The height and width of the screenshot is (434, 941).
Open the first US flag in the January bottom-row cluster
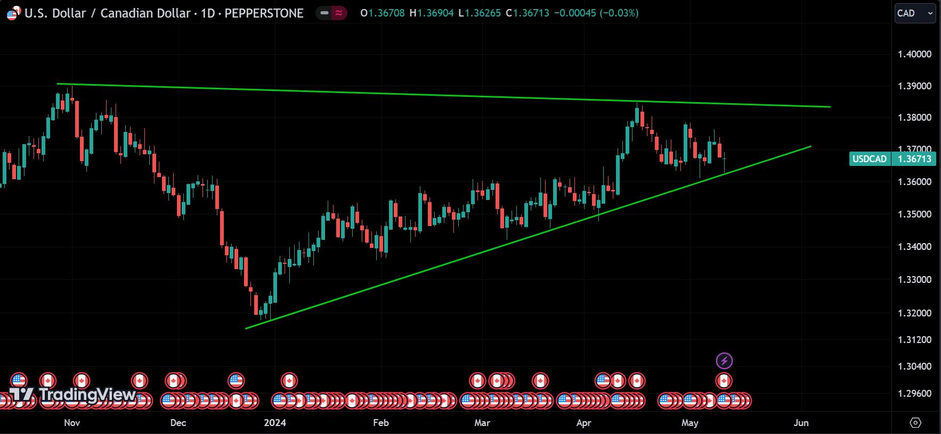[x=280, y=400]
